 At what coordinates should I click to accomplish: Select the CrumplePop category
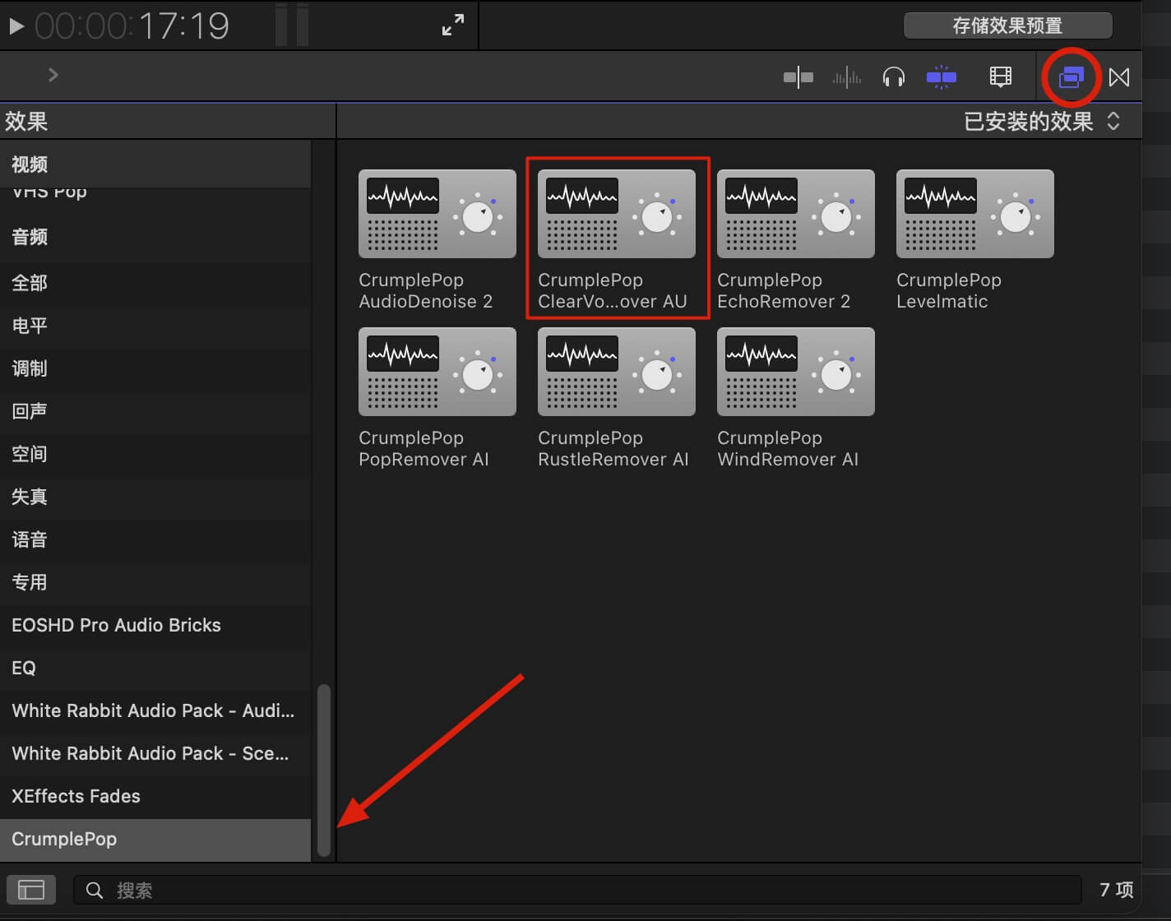tap(155, 839)
